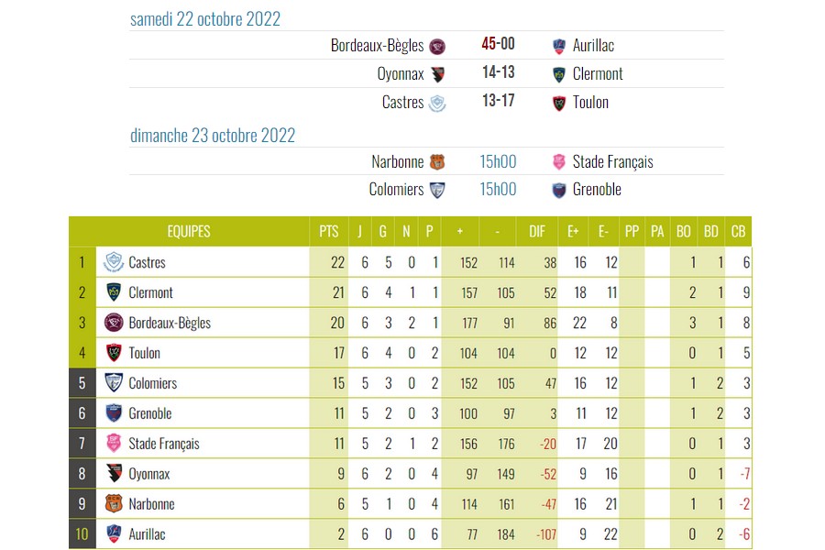Click the Clermont crest in the standings table
The width and height of the screenshot is (825, 550).
[x=115, y=292]
